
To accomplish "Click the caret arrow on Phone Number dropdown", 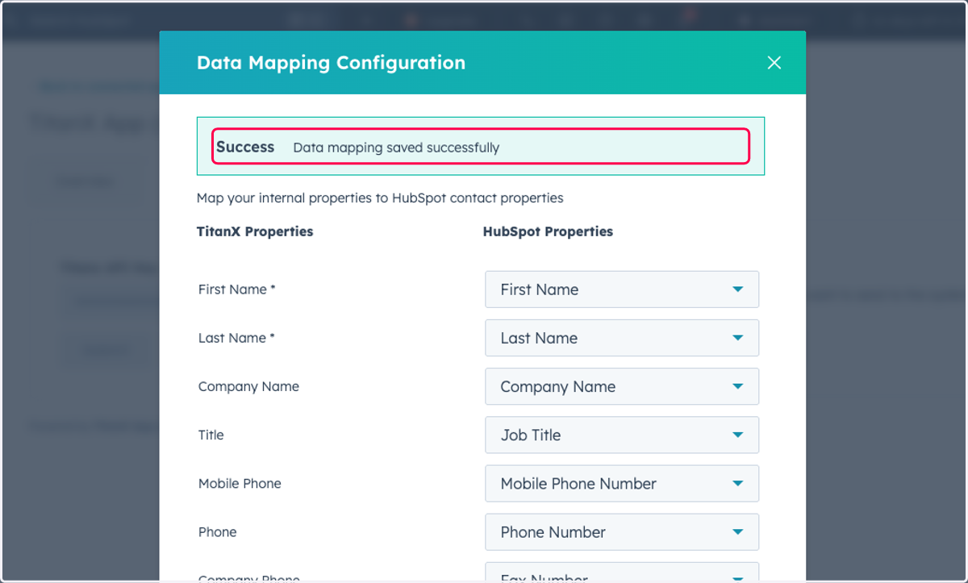I will 737,531.
